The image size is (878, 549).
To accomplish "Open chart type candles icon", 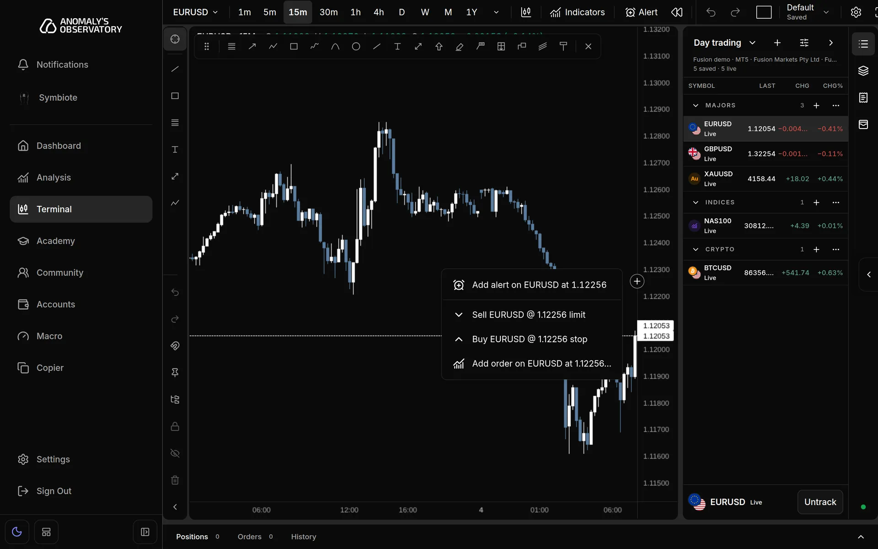I will (x=526, y=12).
